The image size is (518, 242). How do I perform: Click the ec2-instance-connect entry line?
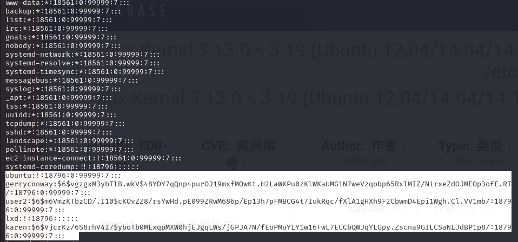click(94, 158)
